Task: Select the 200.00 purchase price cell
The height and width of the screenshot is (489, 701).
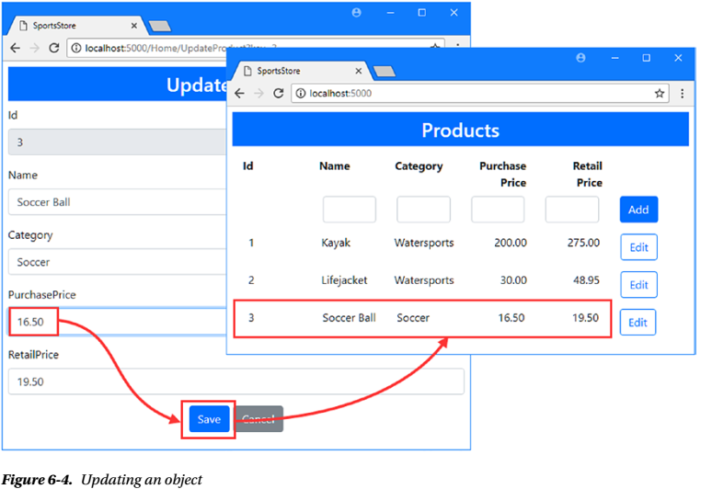Action: [510, 243]
